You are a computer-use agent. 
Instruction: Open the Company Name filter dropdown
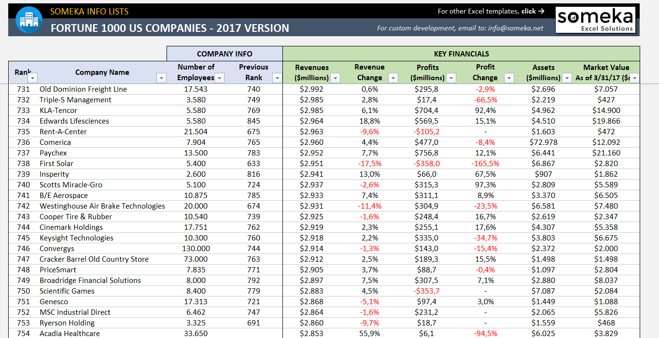(161, 78)
